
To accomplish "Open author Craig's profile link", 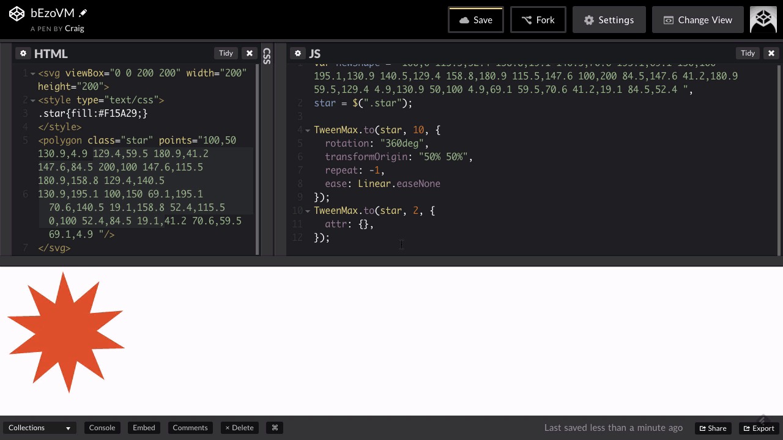I will [x=75, y=28].
